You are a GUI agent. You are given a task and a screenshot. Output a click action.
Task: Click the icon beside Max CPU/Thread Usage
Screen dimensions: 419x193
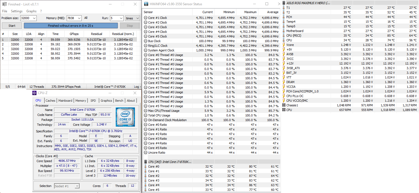tap(146, 111)
